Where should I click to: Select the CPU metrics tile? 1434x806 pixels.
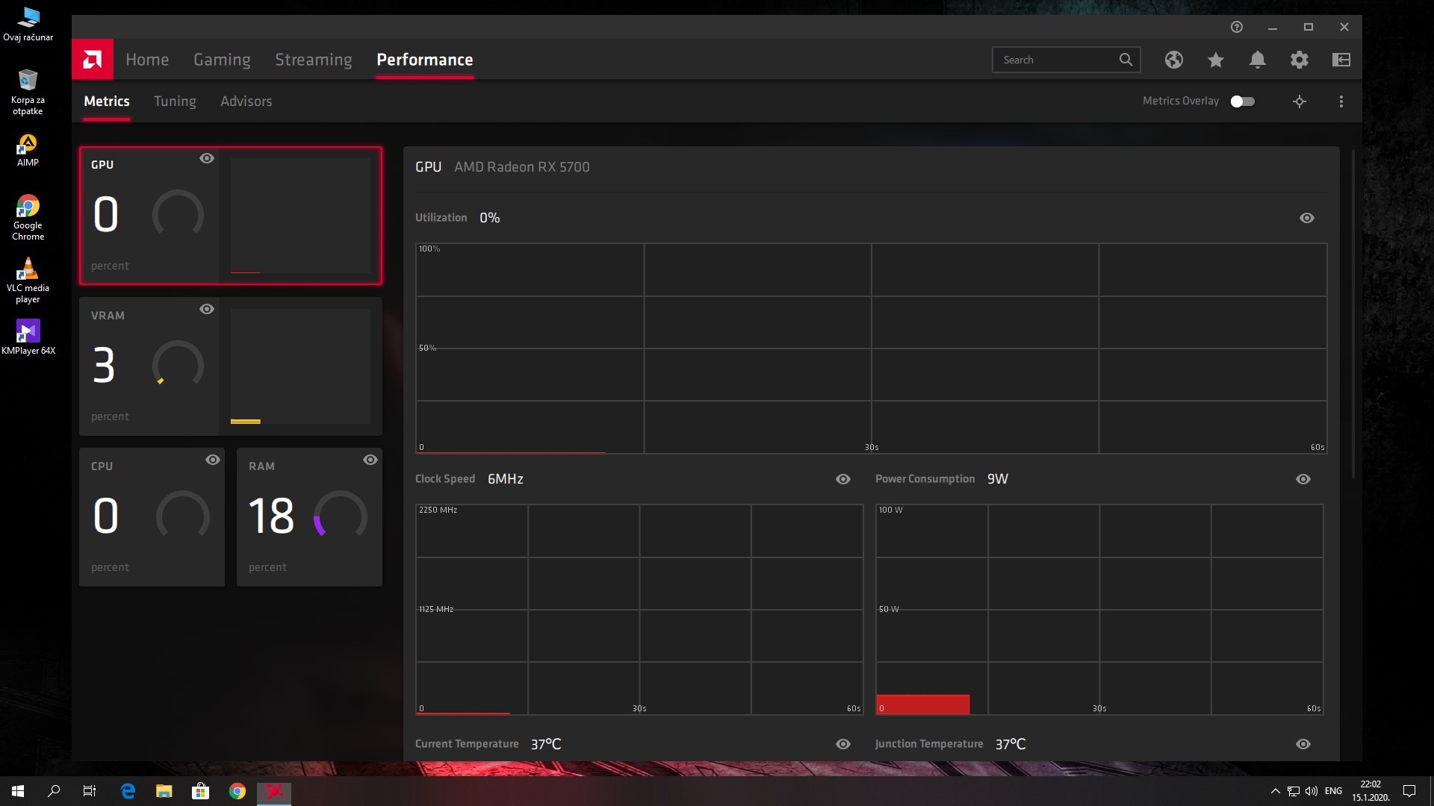pos(152,517)
